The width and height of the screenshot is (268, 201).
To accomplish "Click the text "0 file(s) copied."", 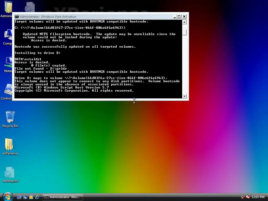I will click(x=49, y=65).
